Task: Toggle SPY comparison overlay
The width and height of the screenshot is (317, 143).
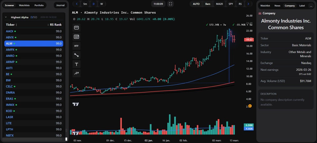Action: pyautogui.click(x=231, y=4)
